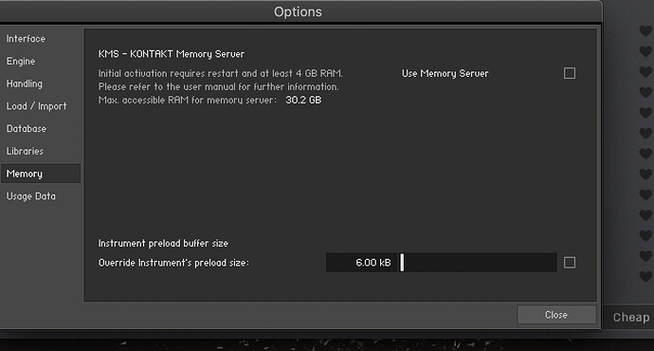
Task: Click the sixth heart icon from top
Action: pos(645,133)
